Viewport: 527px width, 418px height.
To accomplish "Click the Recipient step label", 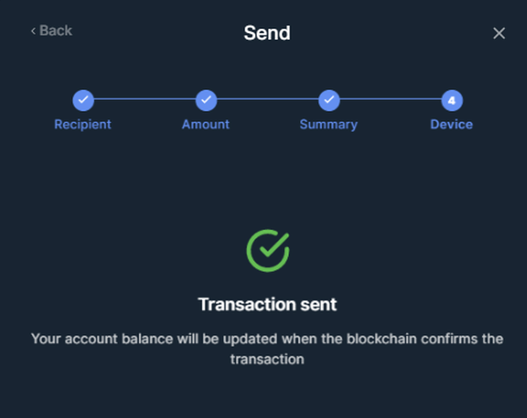I will pos(83,124).
